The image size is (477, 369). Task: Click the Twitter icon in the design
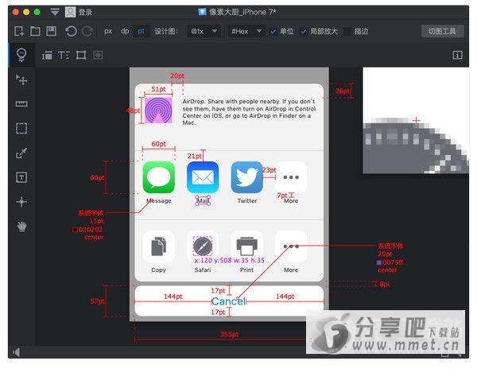coord(246,177)
